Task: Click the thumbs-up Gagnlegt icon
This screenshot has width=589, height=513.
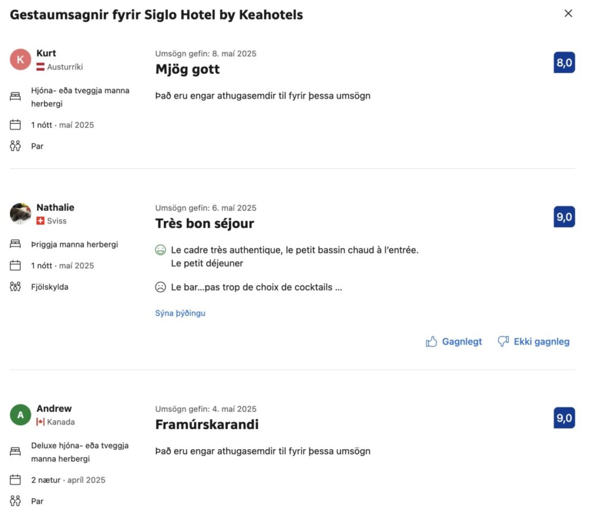Action: click(x=431, y=342)
